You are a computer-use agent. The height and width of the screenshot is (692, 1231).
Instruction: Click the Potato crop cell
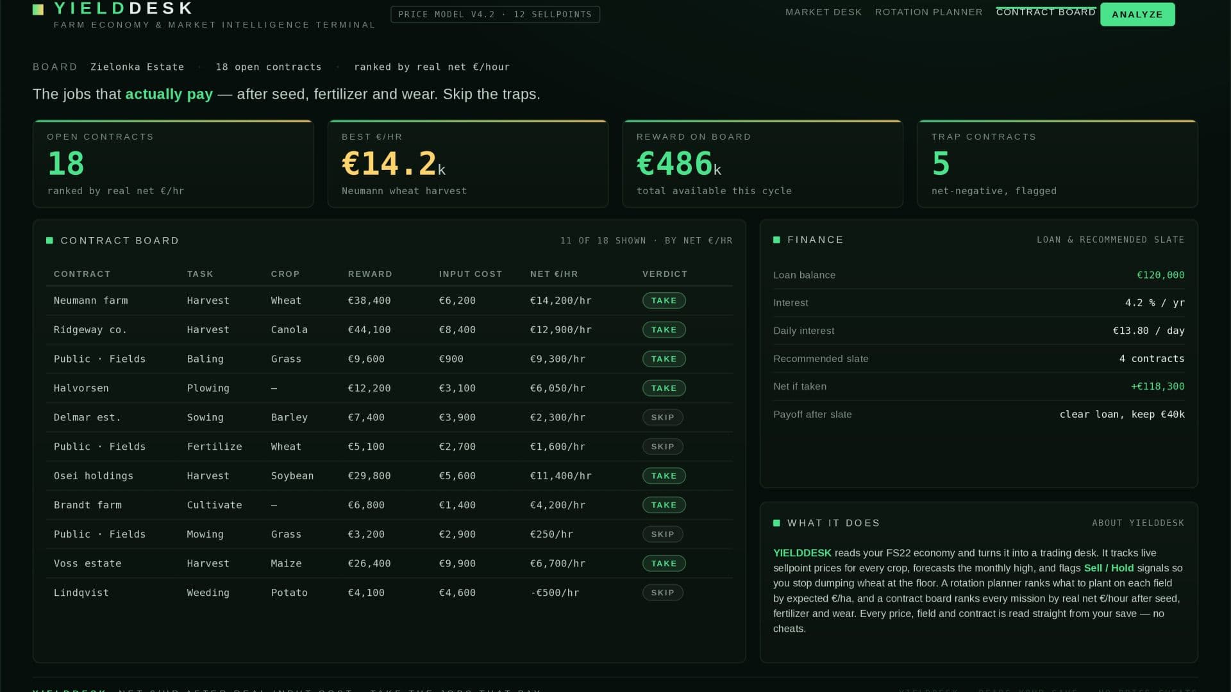point(289,593)
